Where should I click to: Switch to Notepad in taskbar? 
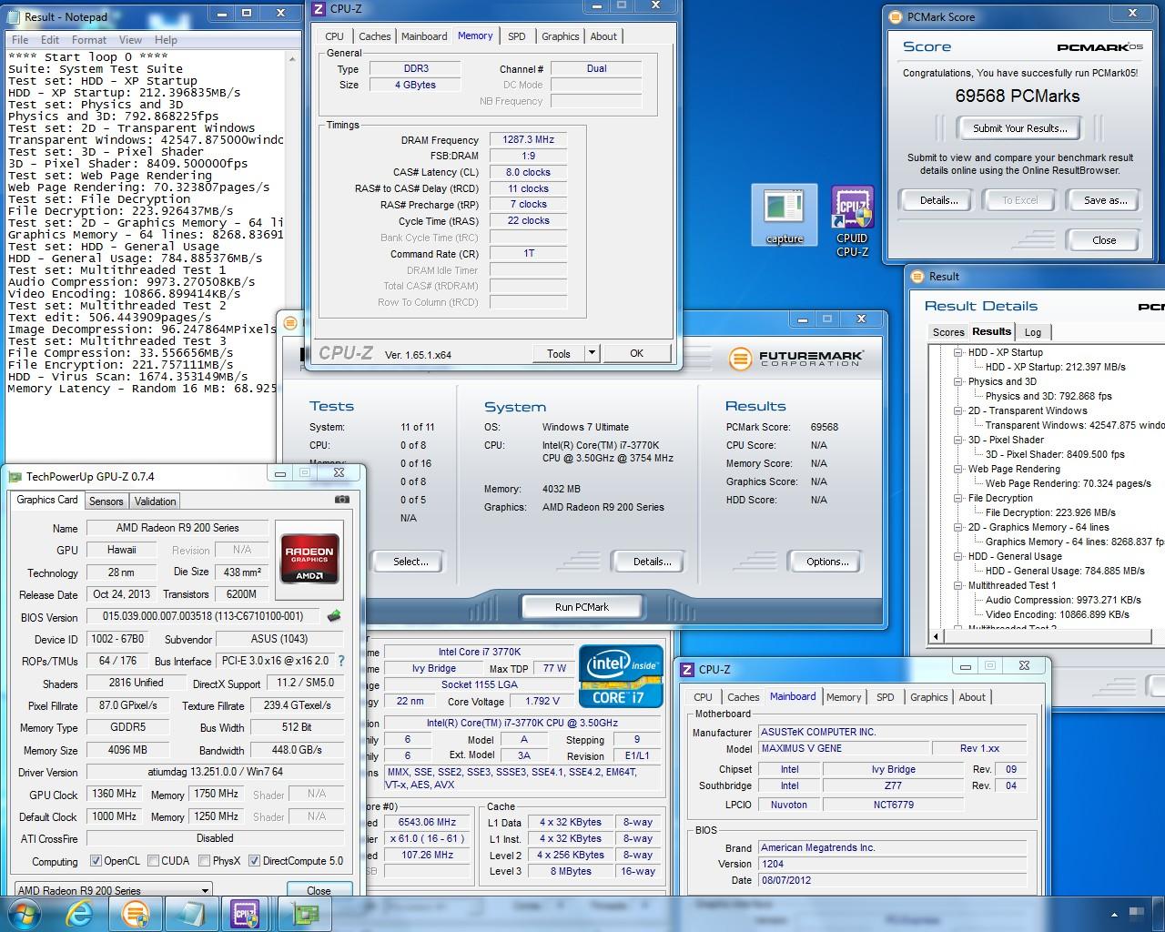tap(190, 913)
